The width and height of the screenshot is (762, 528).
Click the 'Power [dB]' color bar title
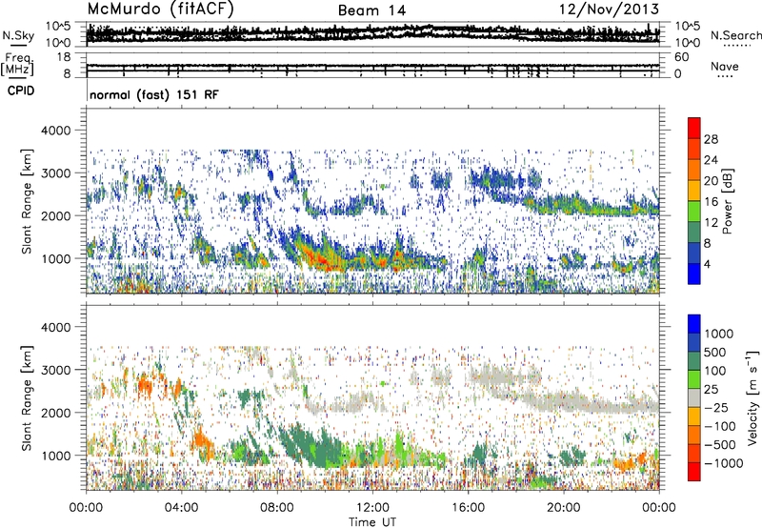coord(728,201)
